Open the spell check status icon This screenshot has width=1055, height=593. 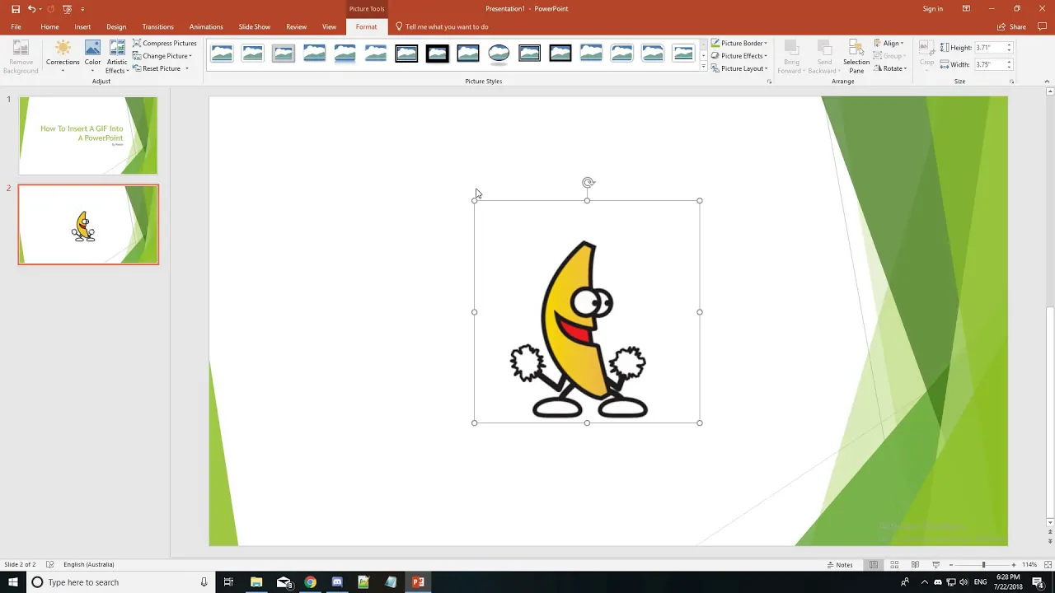point(49,565)
